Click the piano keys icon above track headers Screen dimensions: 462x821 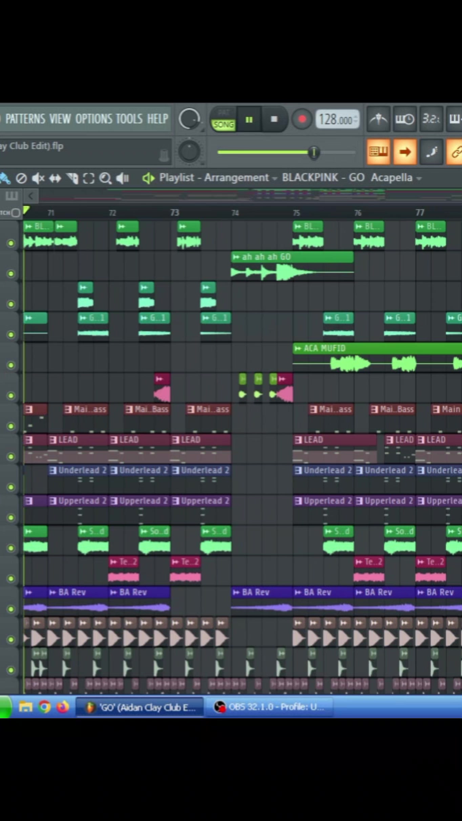(x=11, y=195)
